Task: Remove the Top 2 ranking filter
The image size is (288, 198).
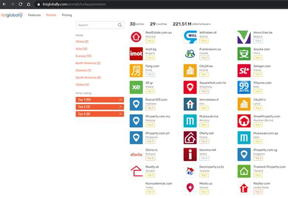Action: coord(121,107)
